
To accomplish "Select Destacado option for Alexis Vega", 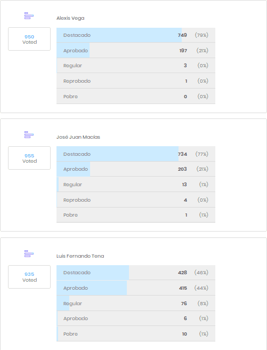I will tap(136, 35).
